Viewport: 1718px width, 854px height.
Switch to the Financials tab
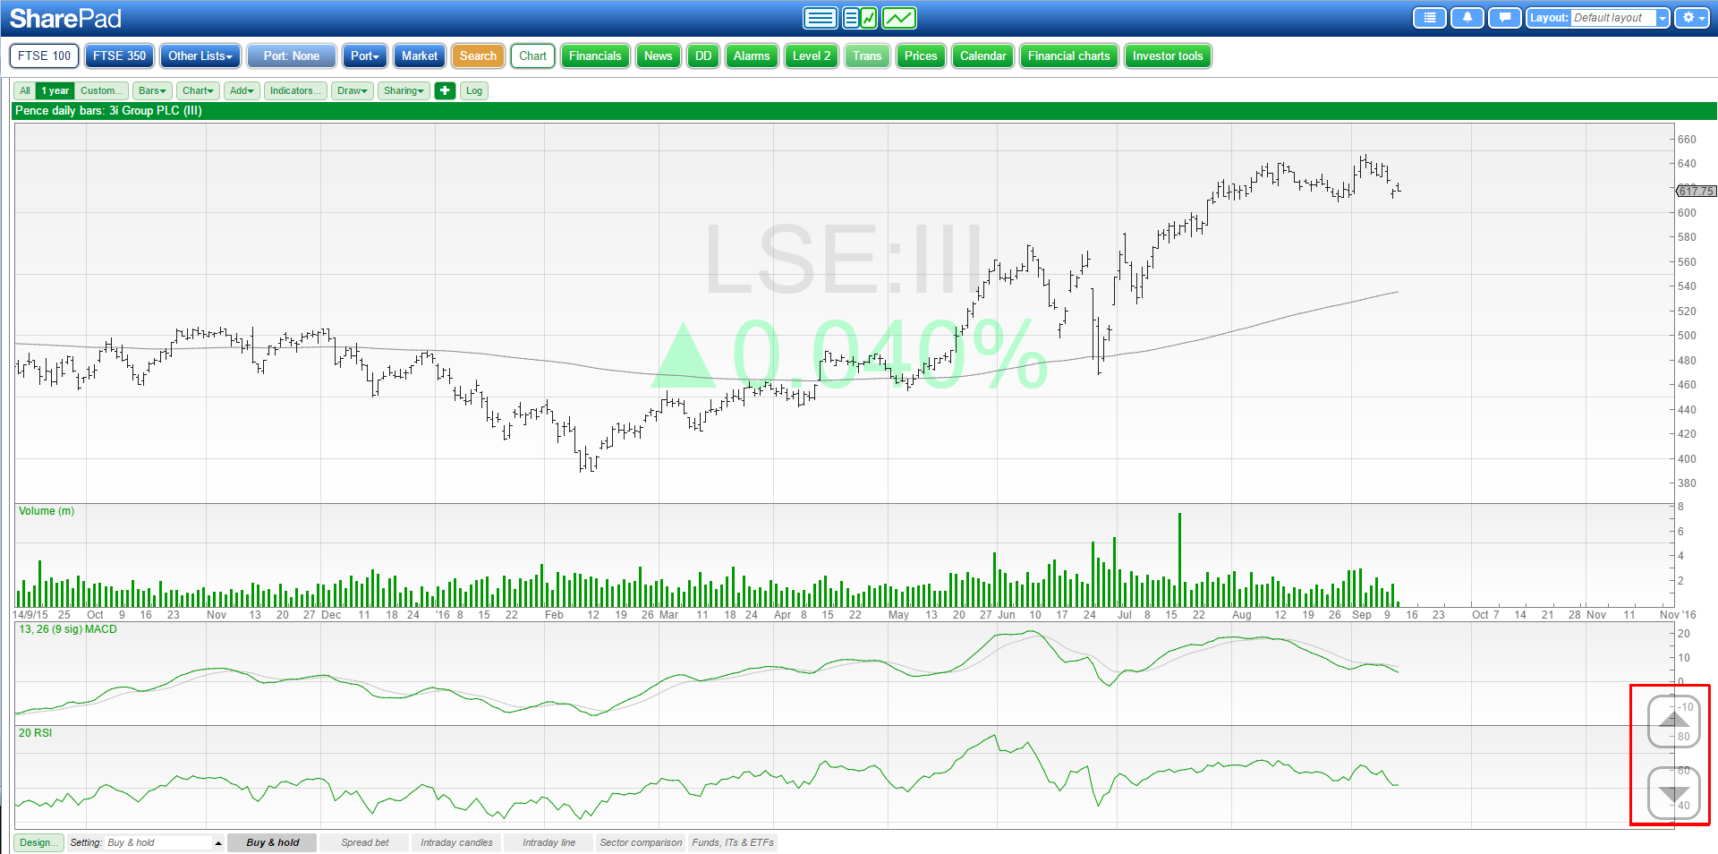(595, 56)
